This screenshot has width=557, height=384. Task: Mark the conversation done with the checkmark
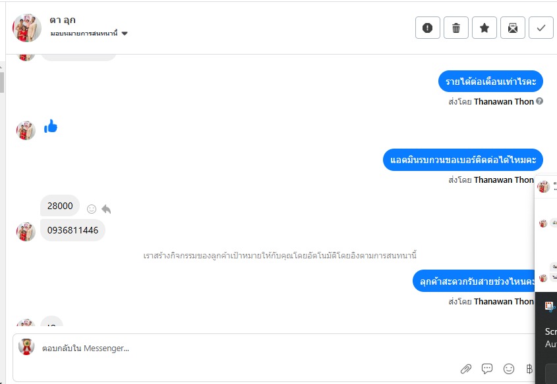[541, 28]
